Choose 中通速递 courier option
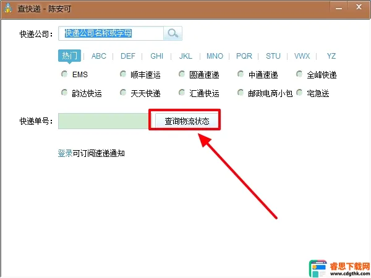371x278 pixels. pyautogui.click(x=241, y=74)
